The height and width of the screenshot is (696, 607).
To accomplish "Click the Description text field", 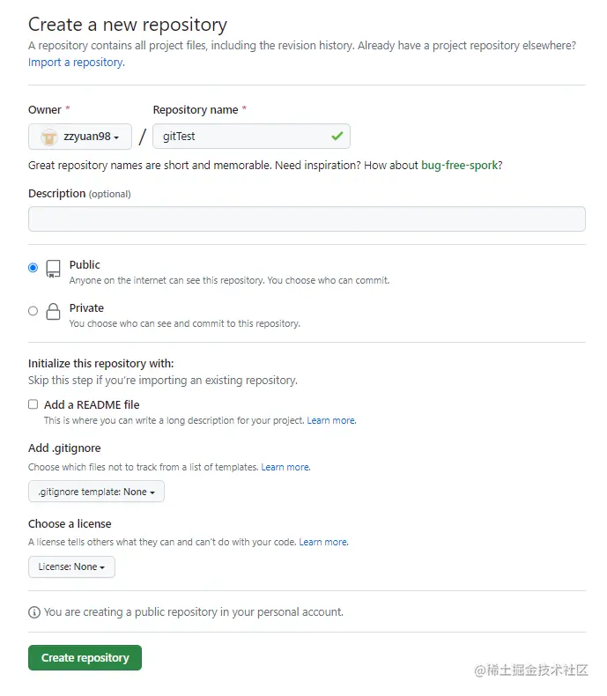I will (307, 218).
